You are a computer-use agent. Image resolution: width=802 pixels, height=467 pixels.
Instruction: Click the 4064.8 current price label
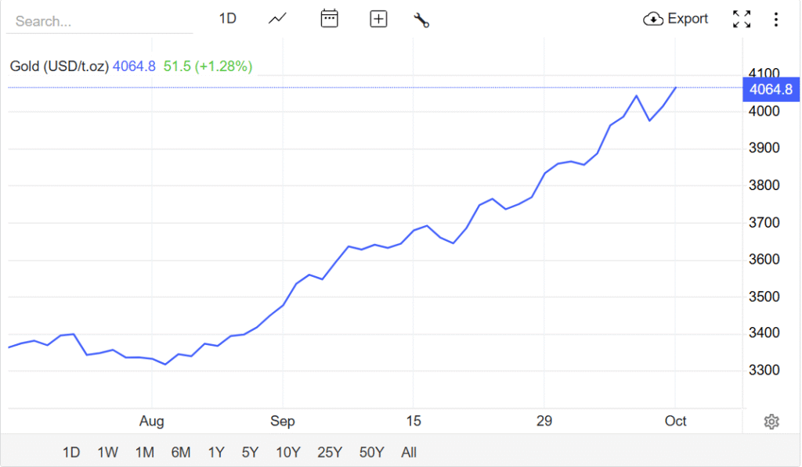(x=771, y=89)
